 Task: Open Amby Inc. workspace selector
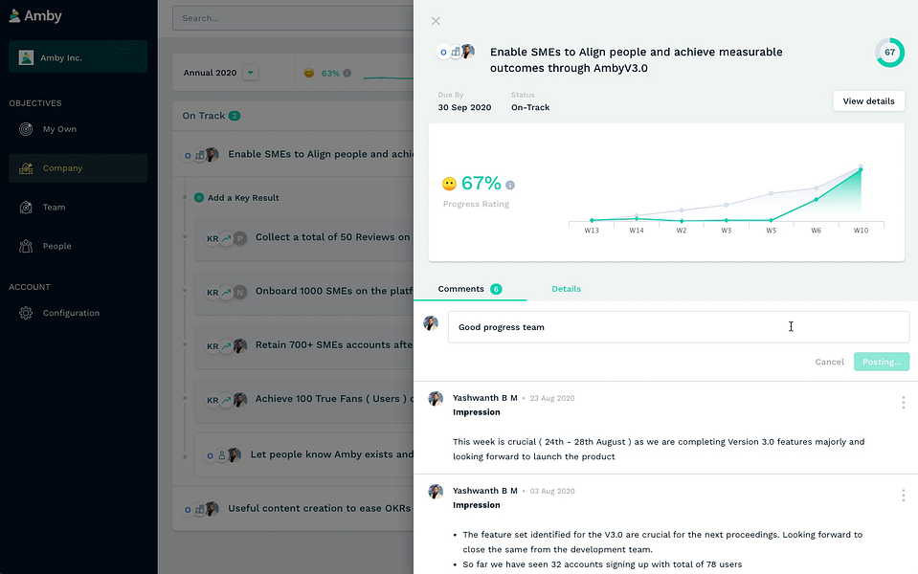point(78,56)
